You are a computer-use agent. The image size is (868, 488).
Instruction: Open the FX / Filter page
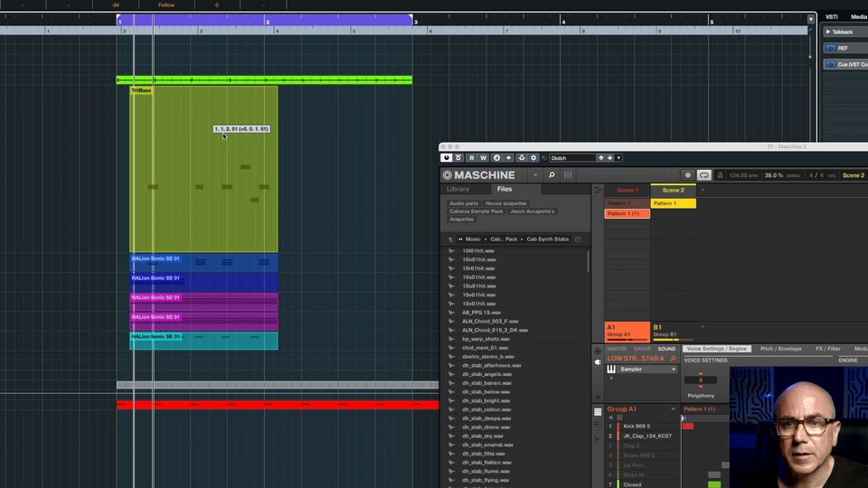click(x=827, y=349)
